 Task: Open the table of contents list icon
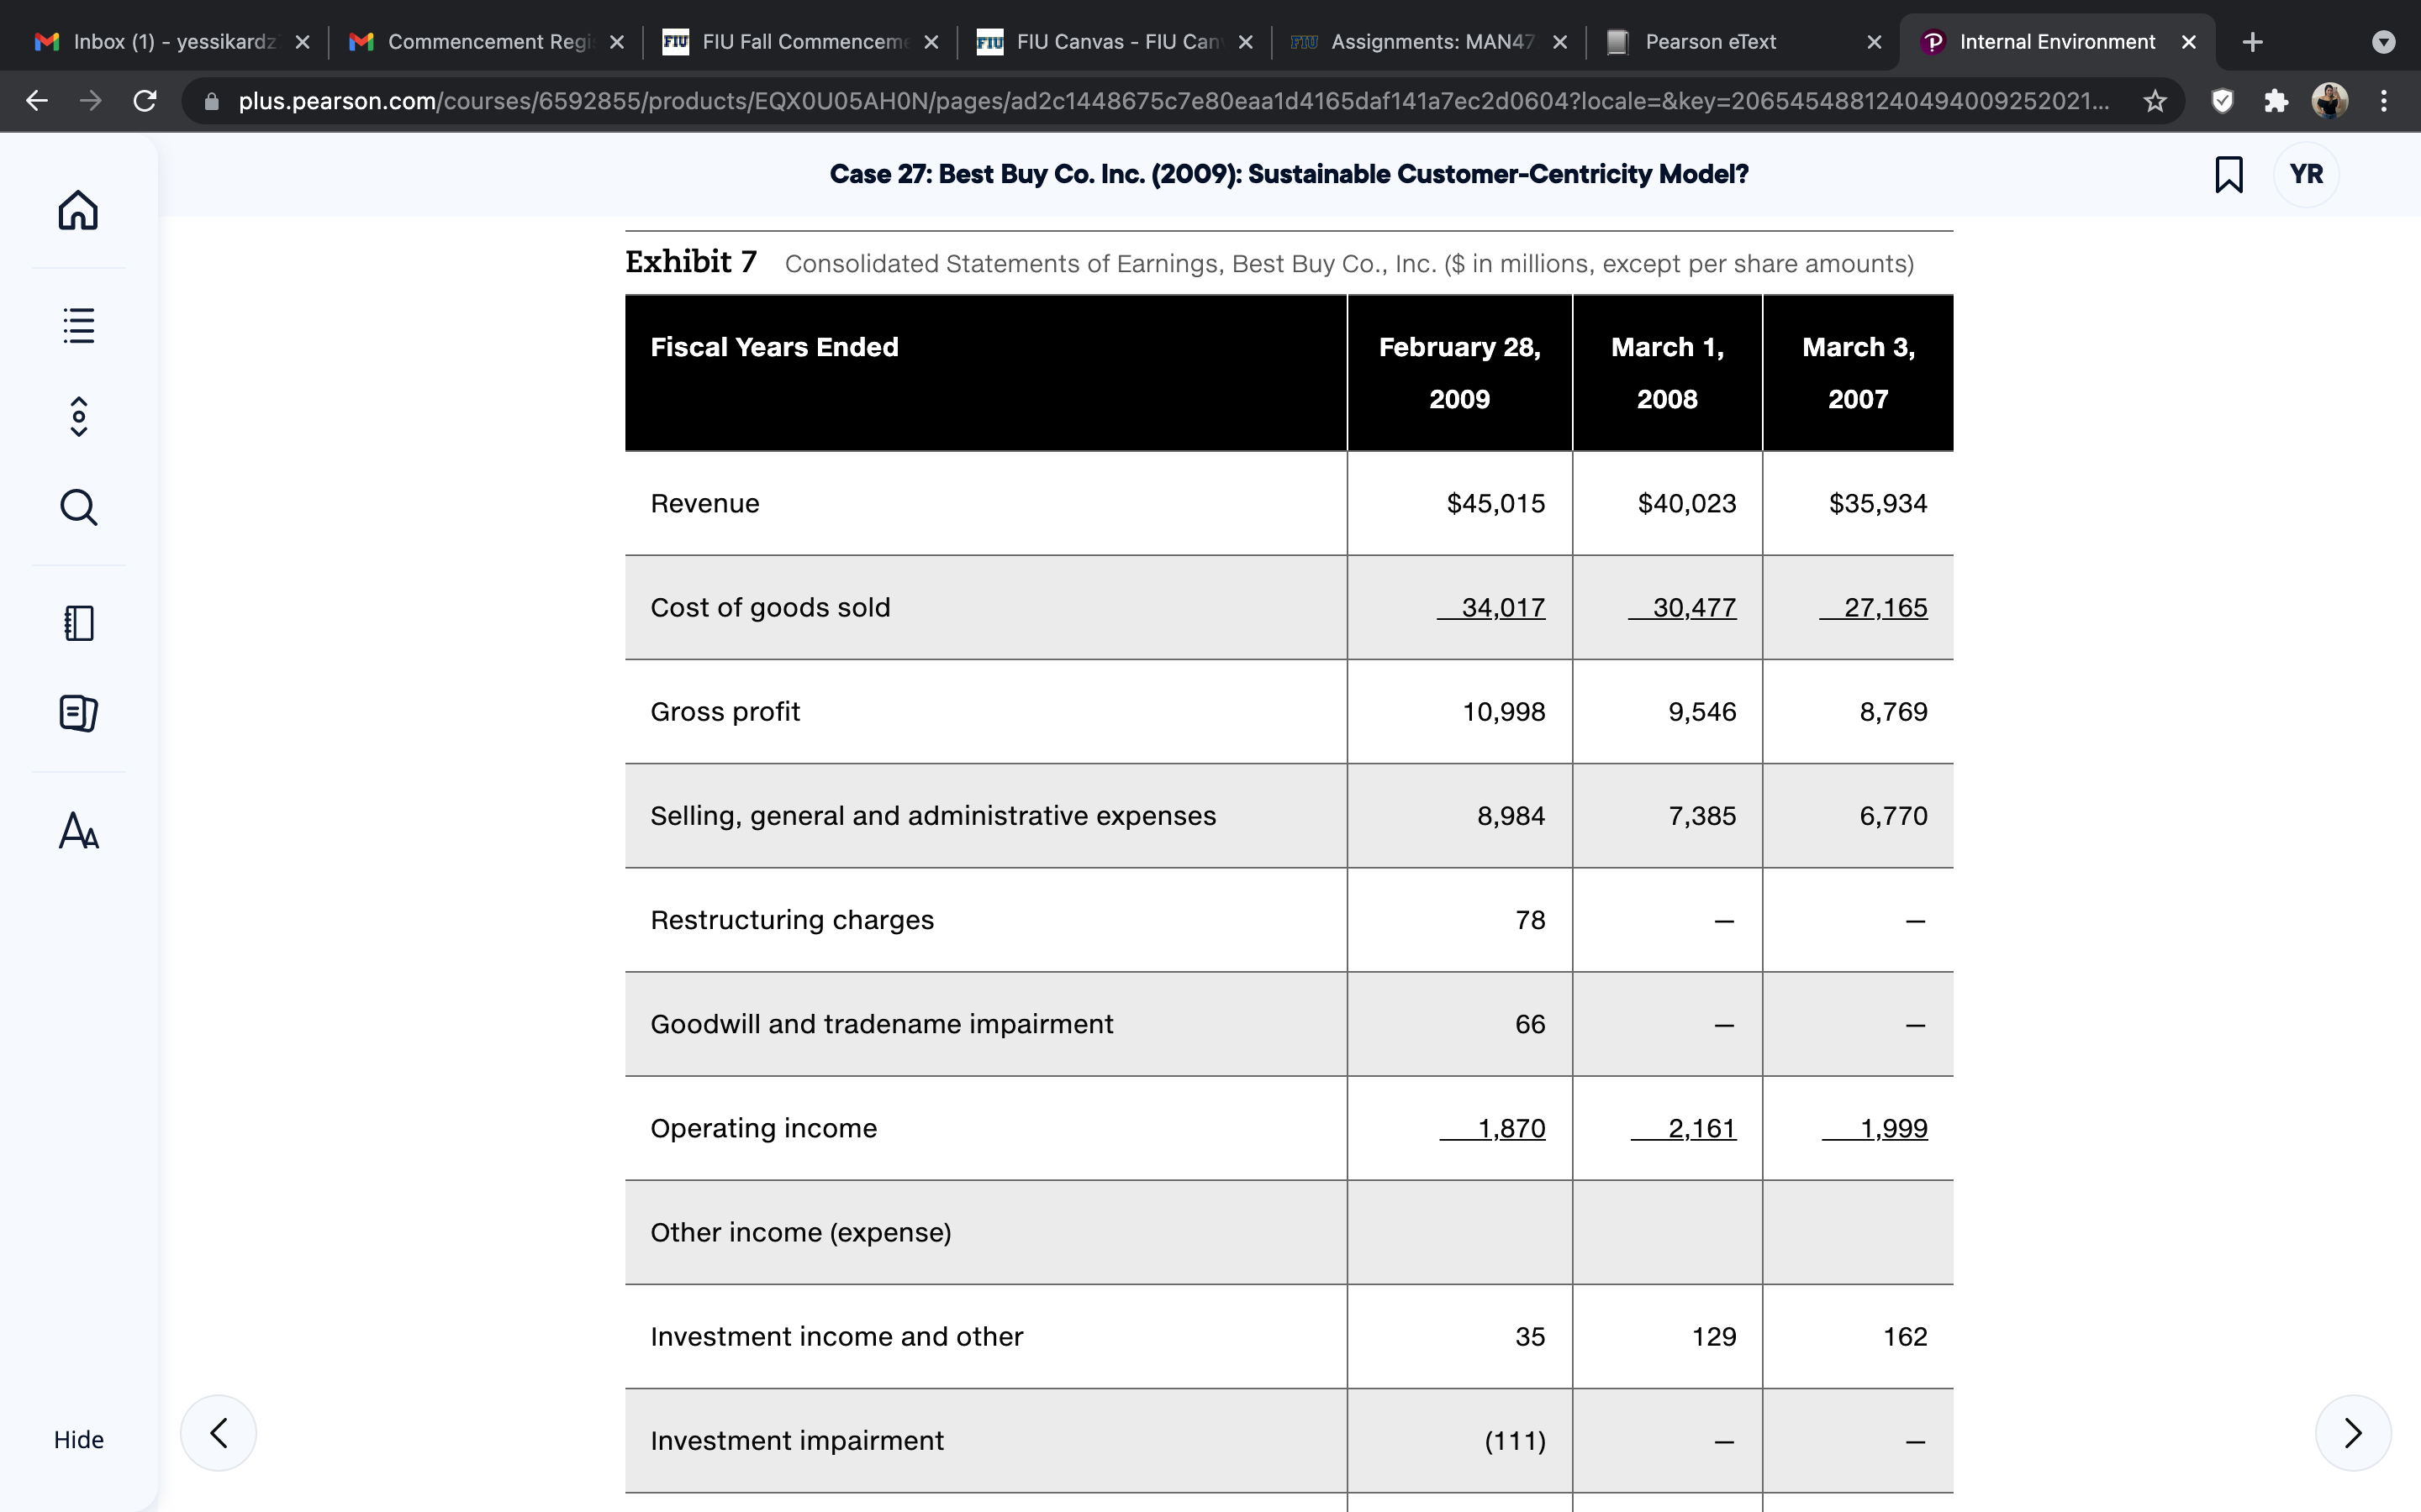(78, 325)
